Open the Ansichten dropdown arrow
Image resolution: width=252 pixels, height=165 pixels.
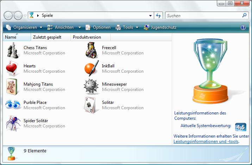80,28
